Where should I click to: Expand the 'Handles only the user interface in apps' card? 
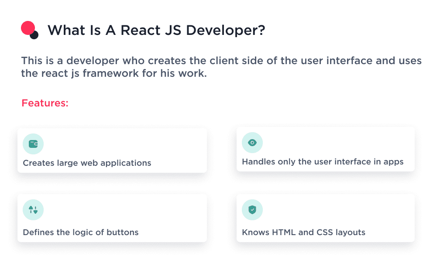click(325, 149)
